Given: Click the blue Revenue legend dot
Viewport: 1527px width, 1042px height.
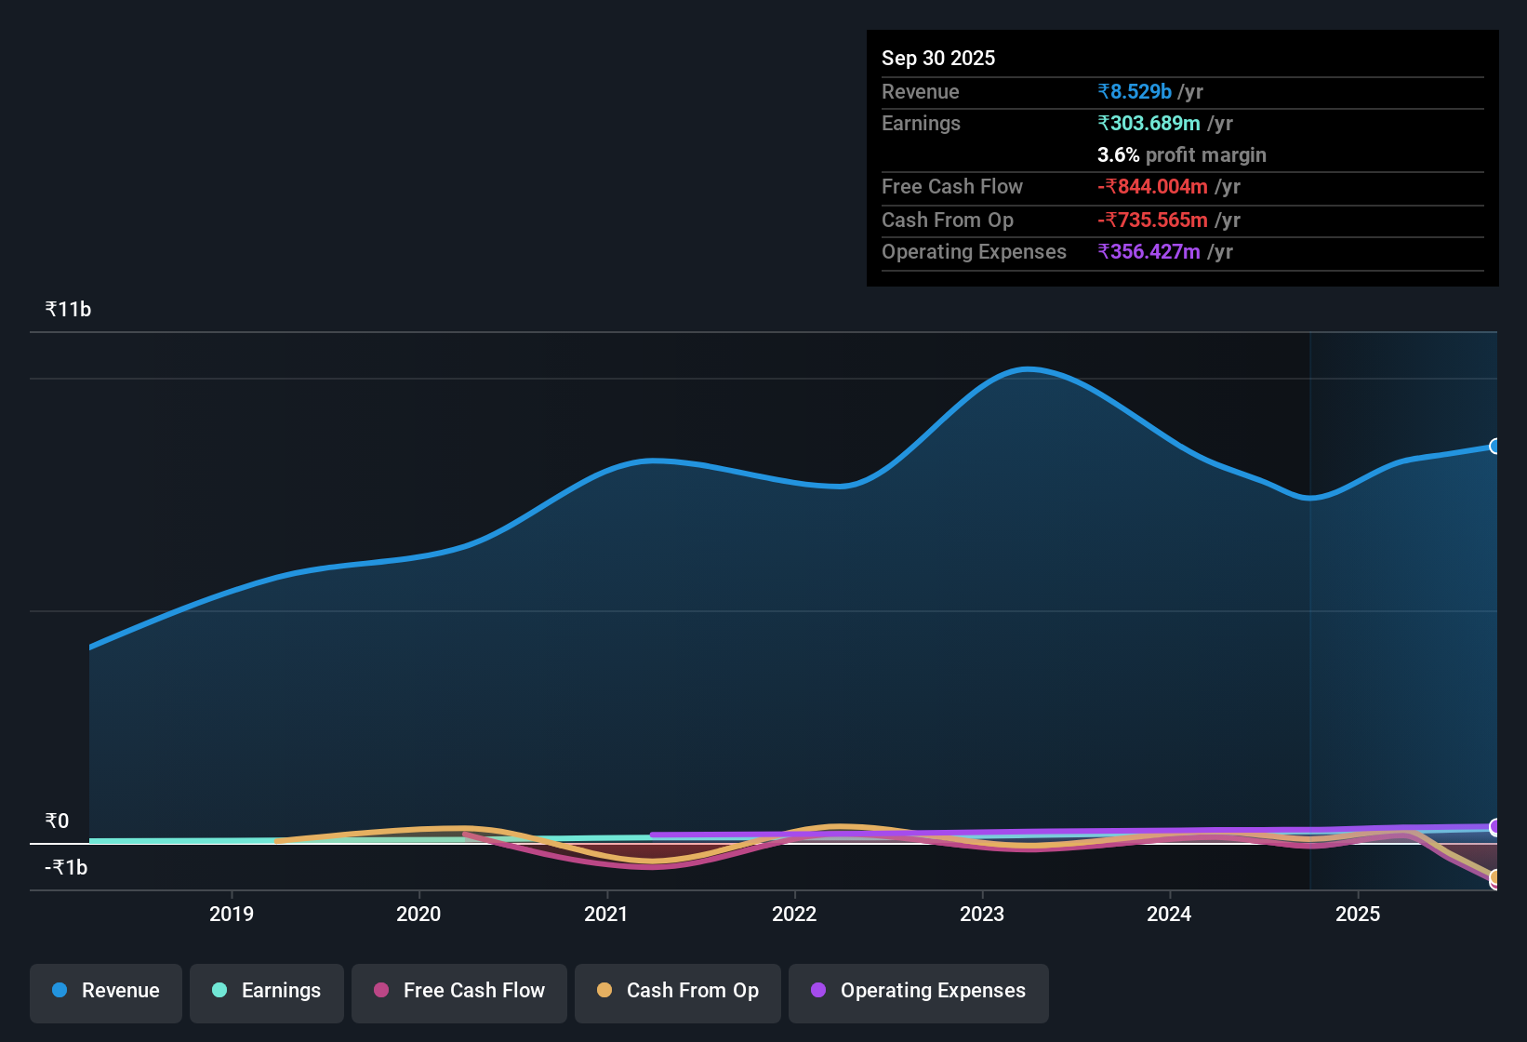Looking at the screenshot, I should coord(60,991).
